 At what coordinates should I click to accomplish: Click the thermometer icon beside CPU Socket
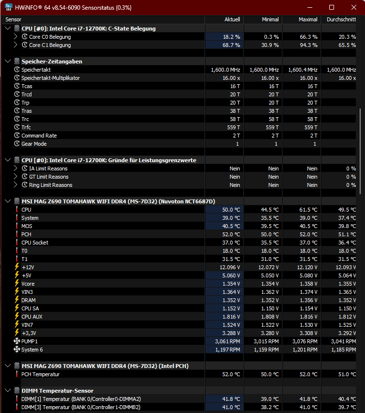click(17, 242)
